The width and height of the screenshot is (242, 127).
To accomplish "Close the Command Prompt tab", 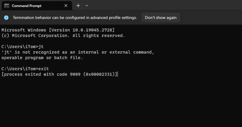I will tap(66, 6).
